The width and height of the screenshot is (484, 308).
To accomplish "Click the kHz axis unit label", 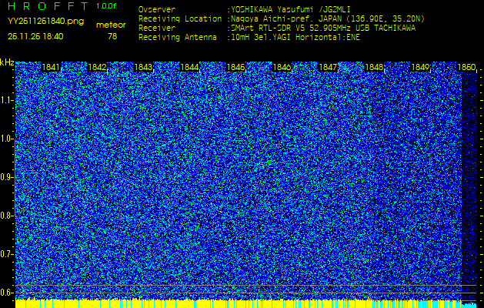I will [x=7, y=62].
